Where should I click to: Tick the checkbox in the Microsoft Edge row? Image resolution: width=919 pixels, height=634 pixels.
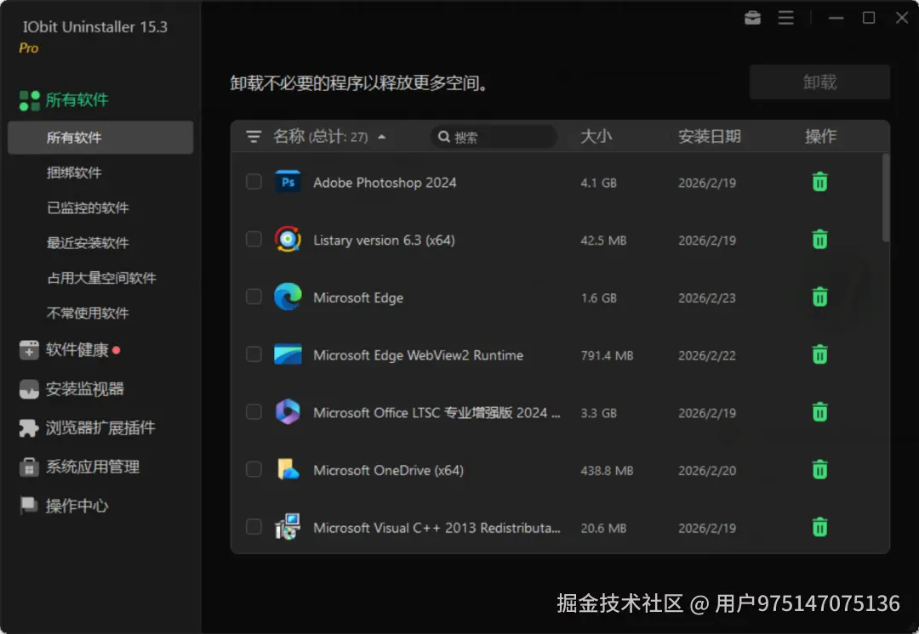pos(254,297)
